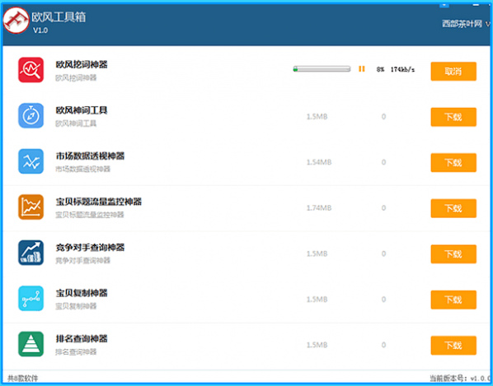The height and width of the screenshot is (386, 493).
Task: Pause the 欧风挖词神器 download
Action: [362, 69]
